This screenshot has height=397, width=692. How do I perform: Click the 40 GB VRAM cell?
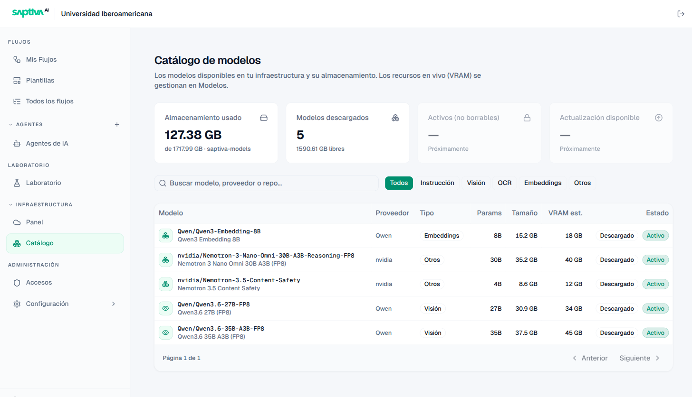click(574, 260)
